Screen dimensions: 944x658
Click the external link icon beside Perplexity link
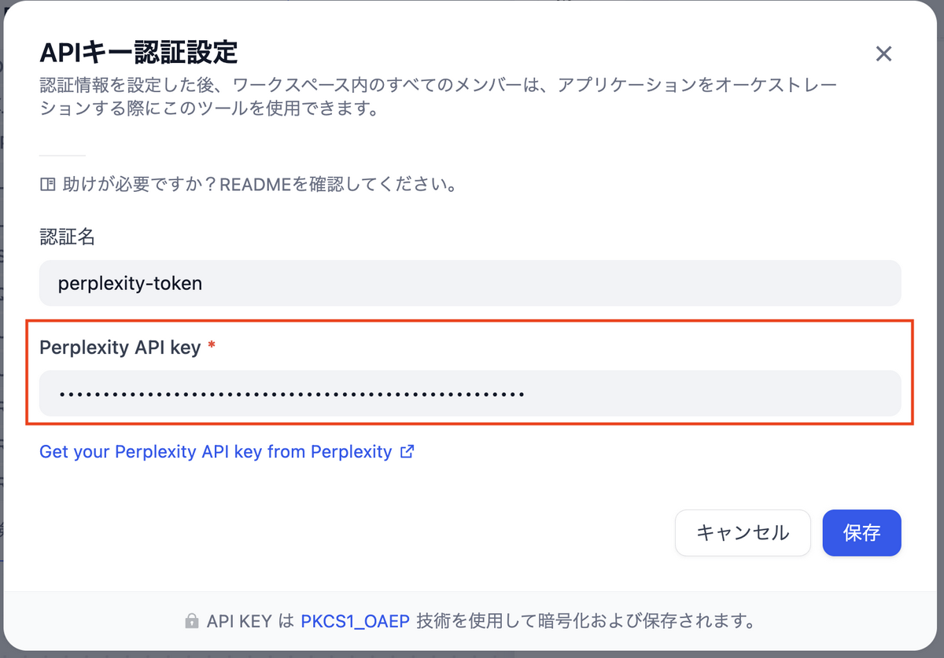(x=407, y=452)
